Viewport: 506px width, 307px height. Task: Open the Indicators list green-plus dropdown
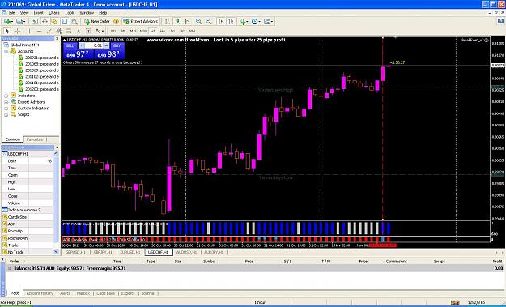[x=244, y=21]
